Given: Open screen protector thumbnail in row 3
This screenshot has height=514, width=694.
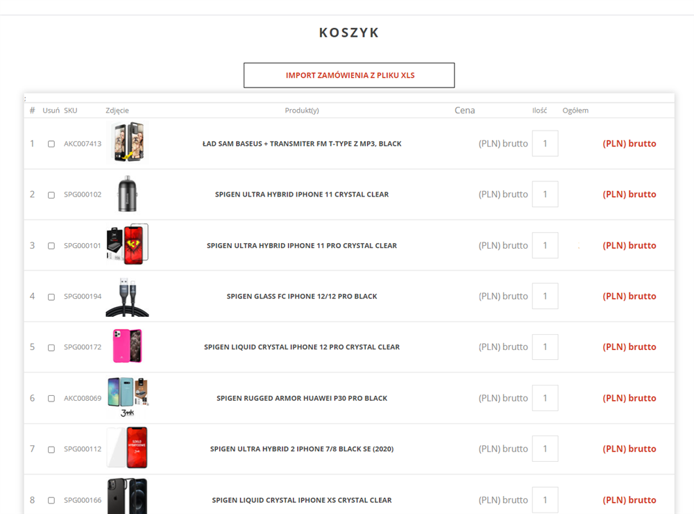Looking at the screenshot, I should coord(127,244).
